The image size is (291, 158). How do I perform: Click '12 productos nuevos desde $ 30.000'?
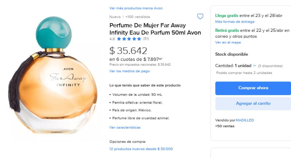141,149
